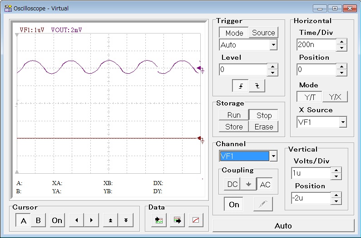Click the Run storage button
361x238 pixels.
point(234,115)
